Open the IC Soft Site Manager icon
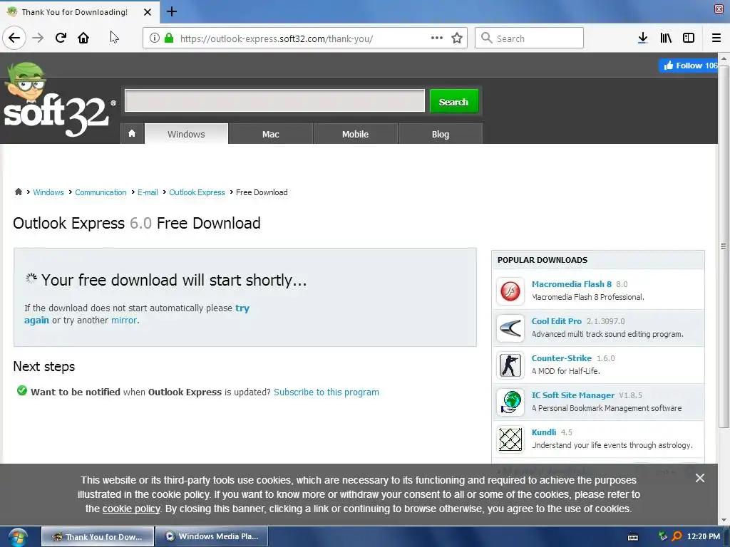 (x=510, y=402)
